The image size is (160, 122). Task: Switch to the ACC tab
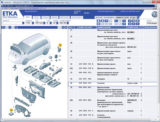pyautogui.click(x=37, y=18)
